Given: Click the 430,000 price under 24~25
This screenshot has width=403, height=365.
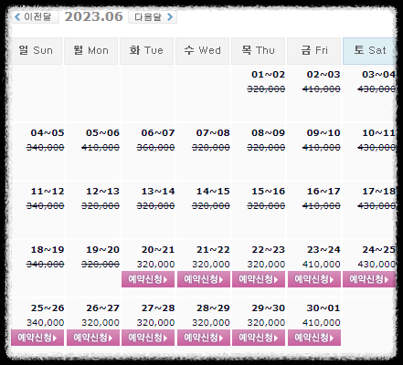Looking at the screenshot, I should (376, 264).
